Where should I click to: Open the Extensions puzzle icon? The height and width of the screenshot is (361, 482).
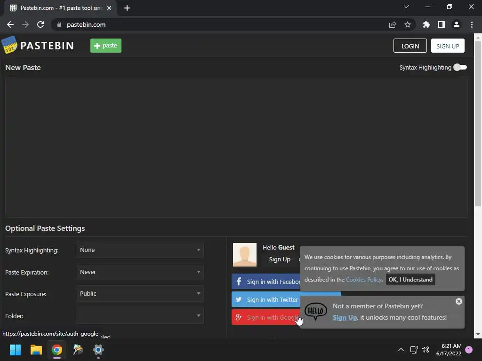pos(426,24)
